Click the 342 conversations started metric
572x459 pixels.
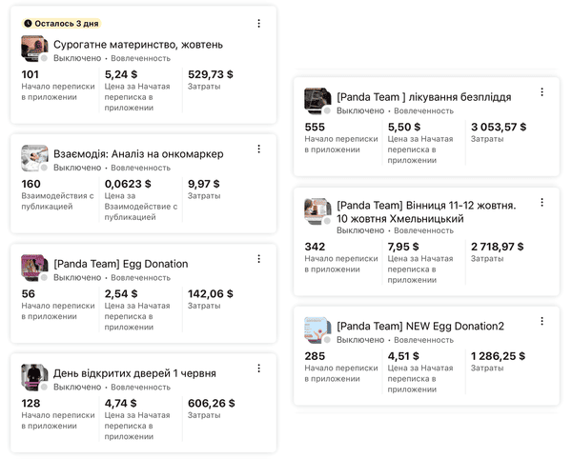tap(315, 246)
